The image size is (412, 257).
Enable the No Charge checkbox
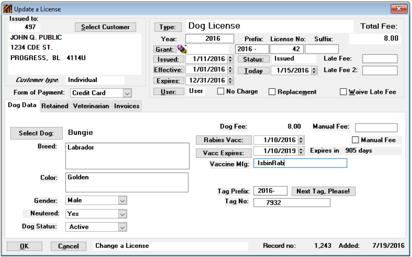(220, 92)
